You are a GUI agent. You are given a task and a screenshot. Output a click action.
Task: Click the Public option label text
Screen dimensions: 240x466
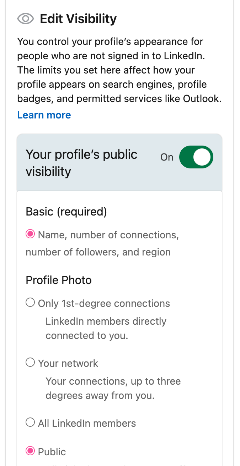[x=52, y=452]
